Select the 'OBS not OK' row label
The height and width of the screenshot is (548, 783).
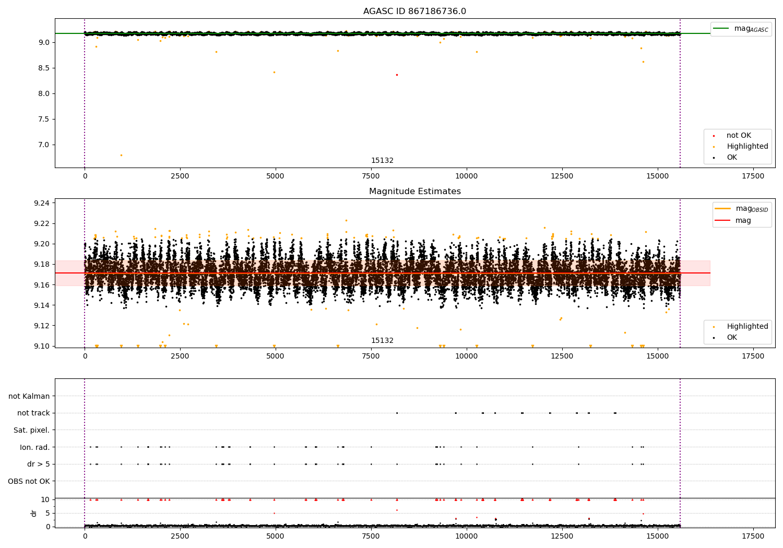tap(29, 481)
